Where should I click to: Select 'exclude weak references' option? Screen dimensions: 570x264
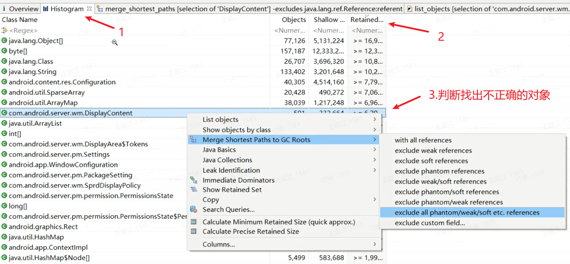click(472, 150)
